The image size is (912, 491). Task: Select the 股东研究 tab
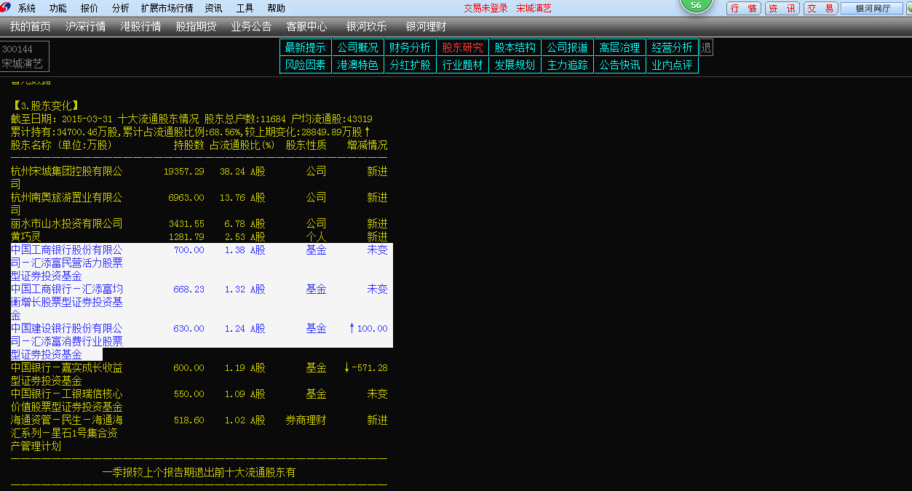click(x=463, y=47)
